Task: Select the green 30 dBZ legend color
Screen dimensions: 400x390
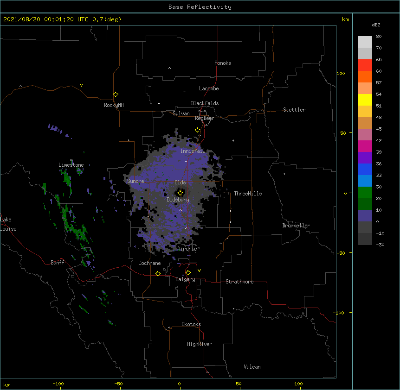Action: point(365,193)
